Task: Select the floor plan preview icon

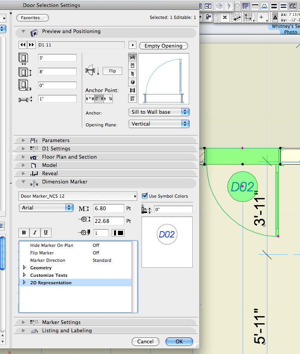Action: pos(133,57)
